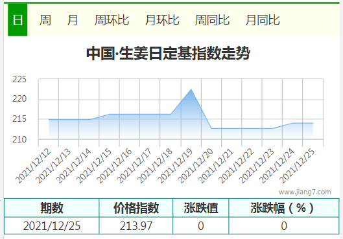
Task: Click the 0 value under 涨跌值
Action: (201, 226)
